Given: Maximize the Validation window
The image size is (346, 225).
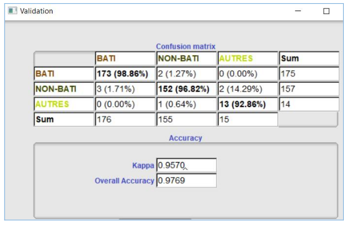Looking at the screenshot, I should click(326, 11).
